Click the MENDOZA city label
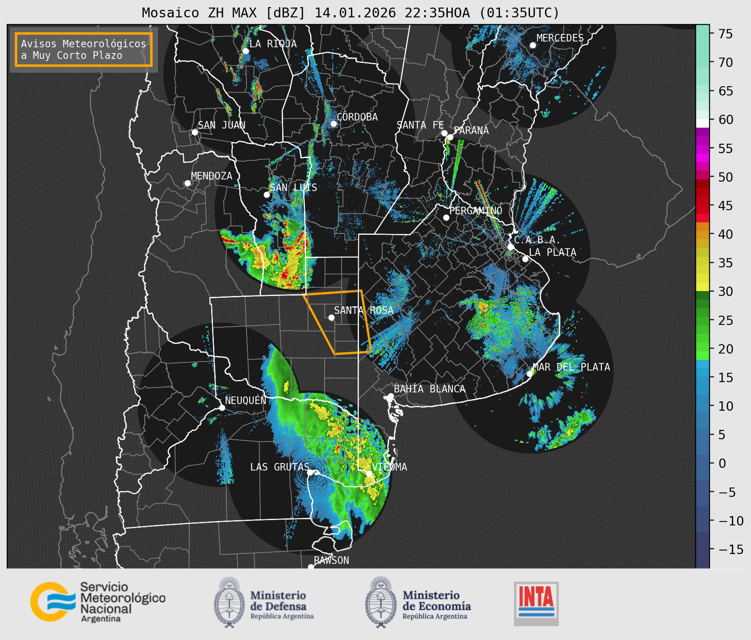751x640 pixels. coord(211,176)
